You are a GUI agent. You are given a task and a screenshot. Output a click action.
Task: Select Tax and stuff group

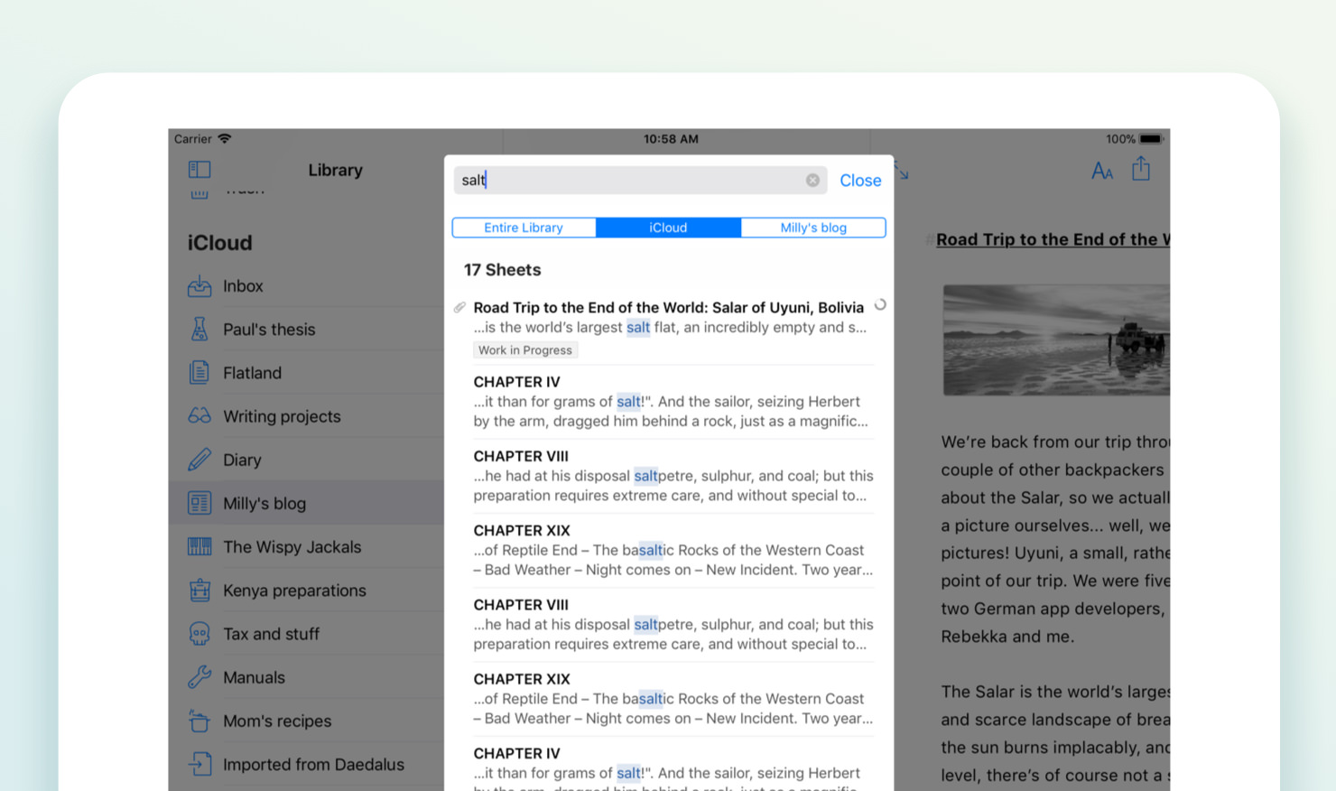click(307, 634)
